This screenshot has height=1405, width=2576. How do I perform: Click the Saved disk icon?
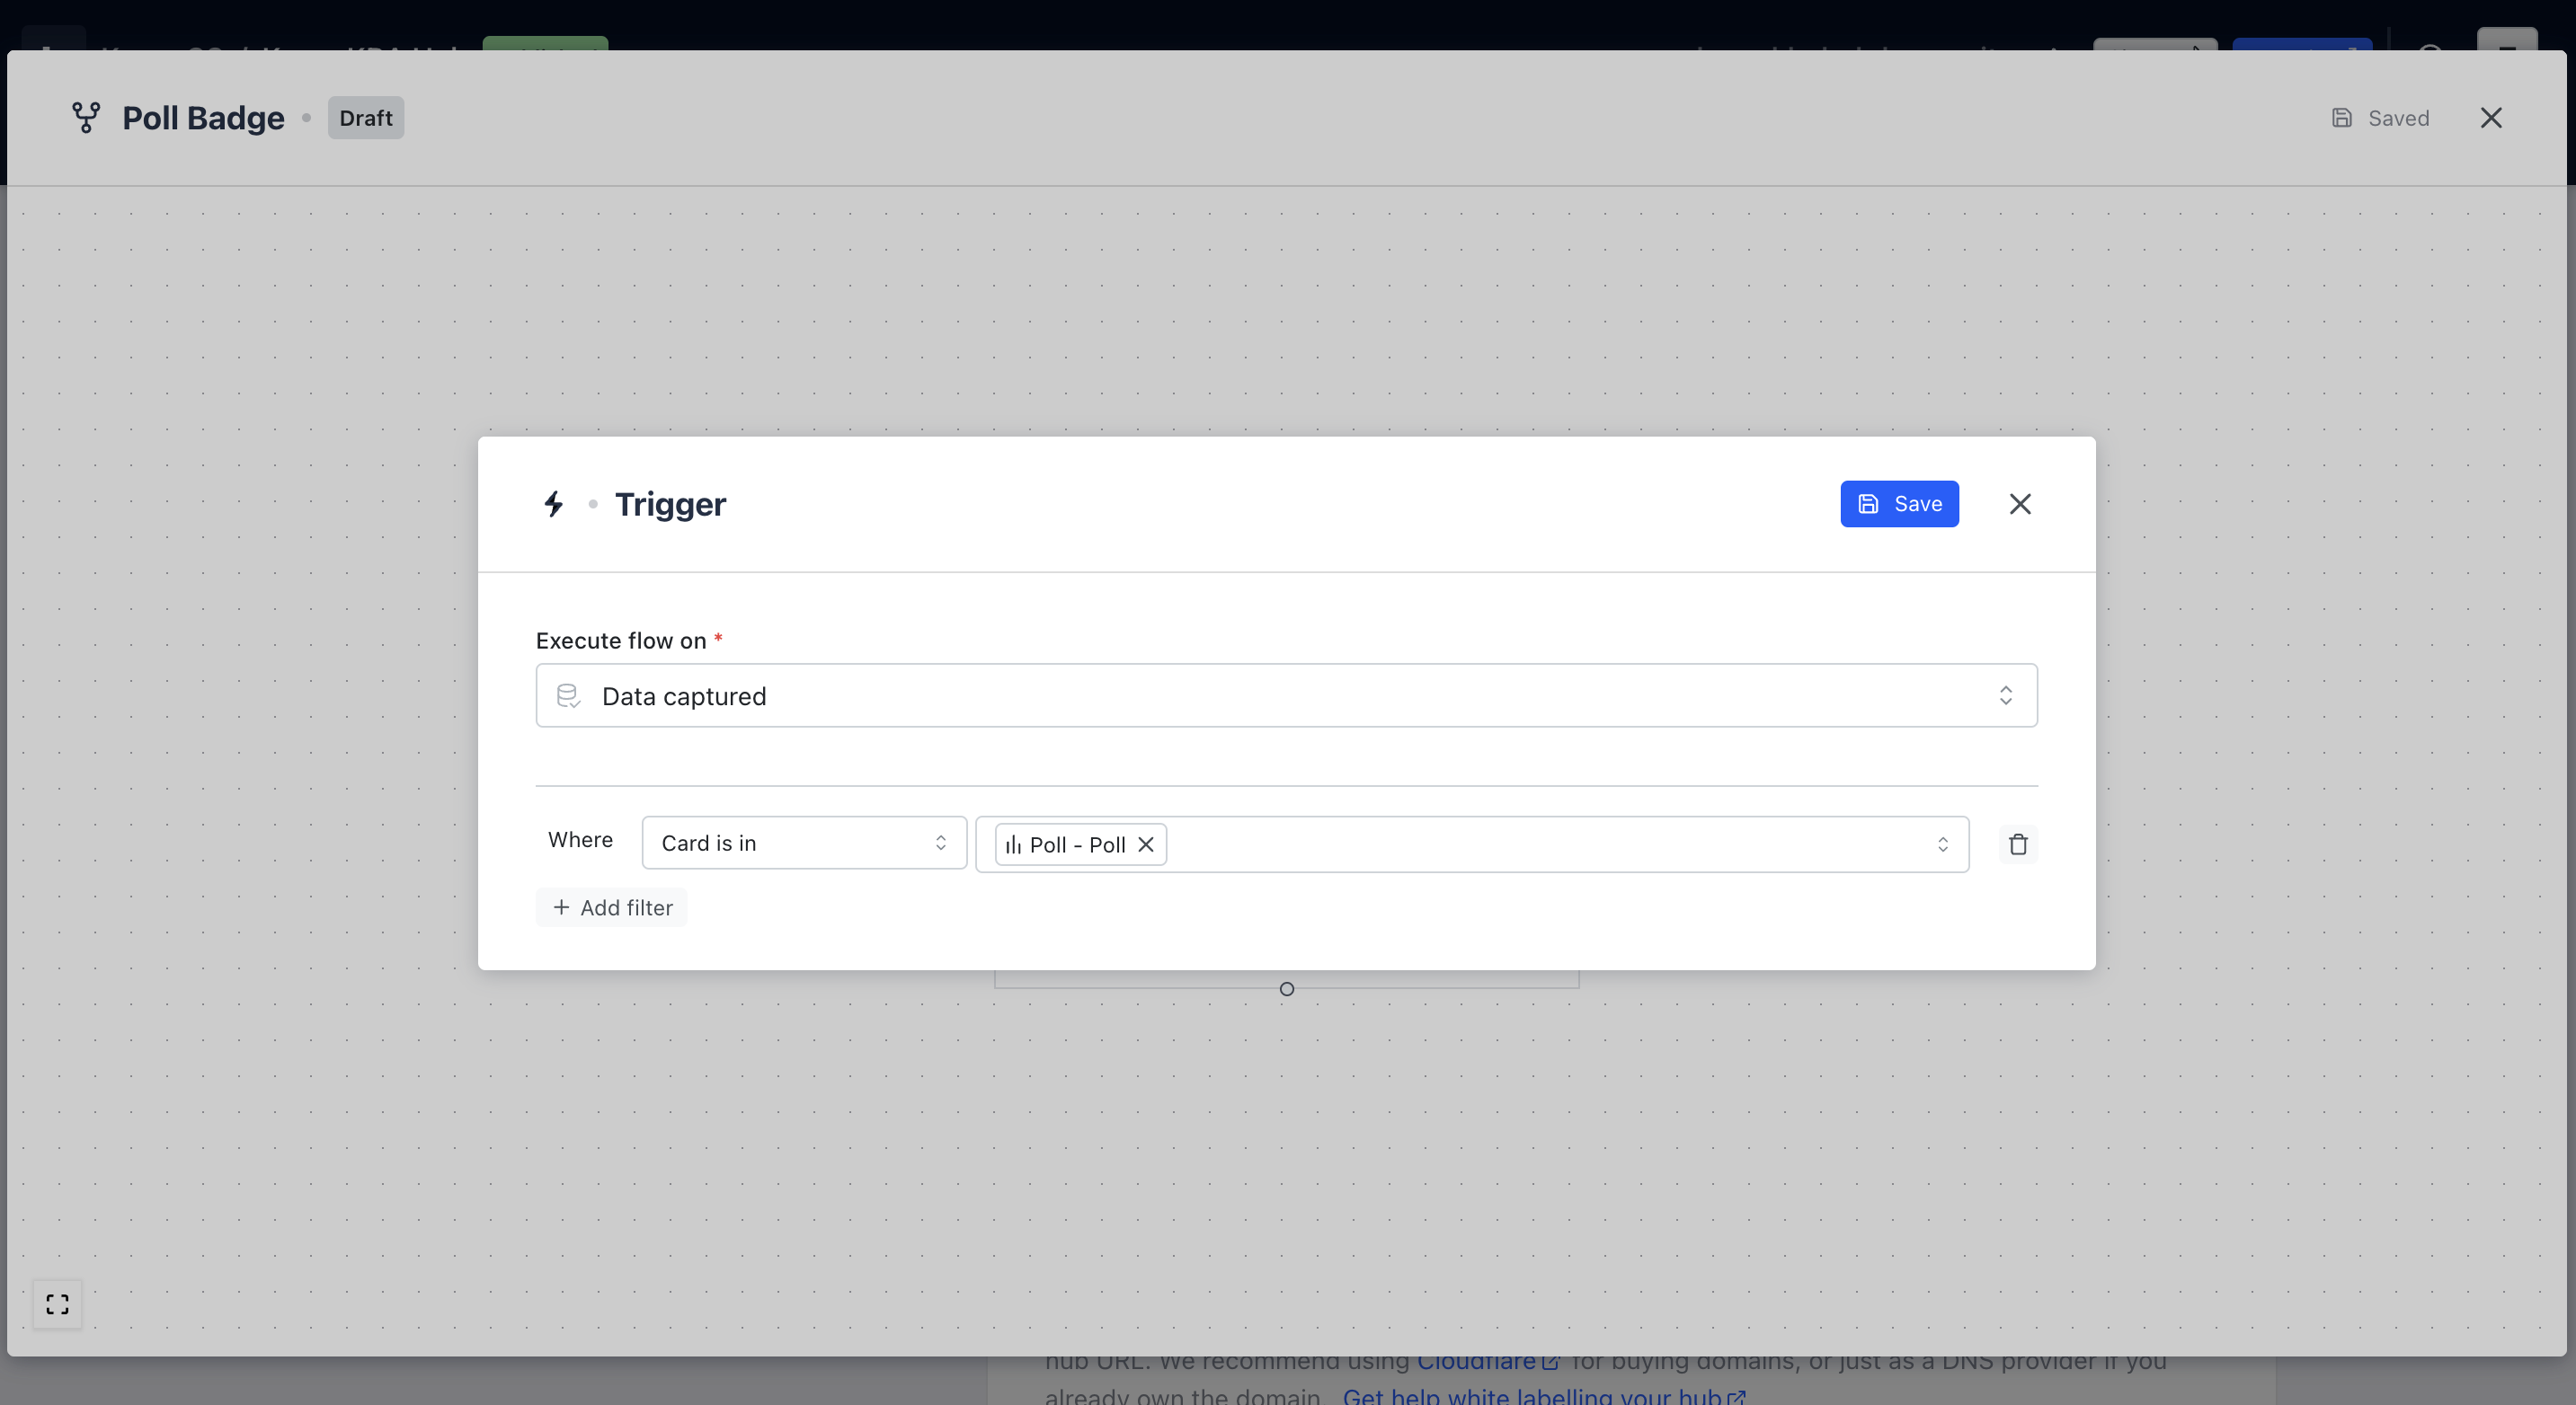point(2341,118)
